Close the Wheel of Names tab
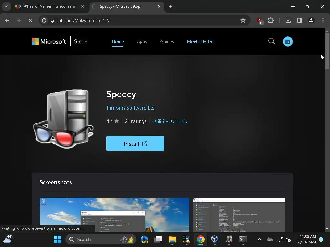Image resolution: width=330 pixels, height=247 pixels. coord(82,6)
